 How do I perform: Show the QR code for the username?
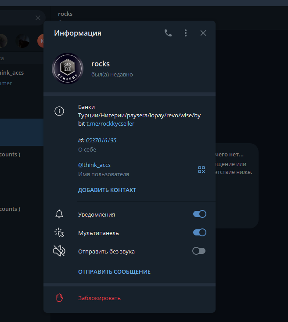coord(202,170)
